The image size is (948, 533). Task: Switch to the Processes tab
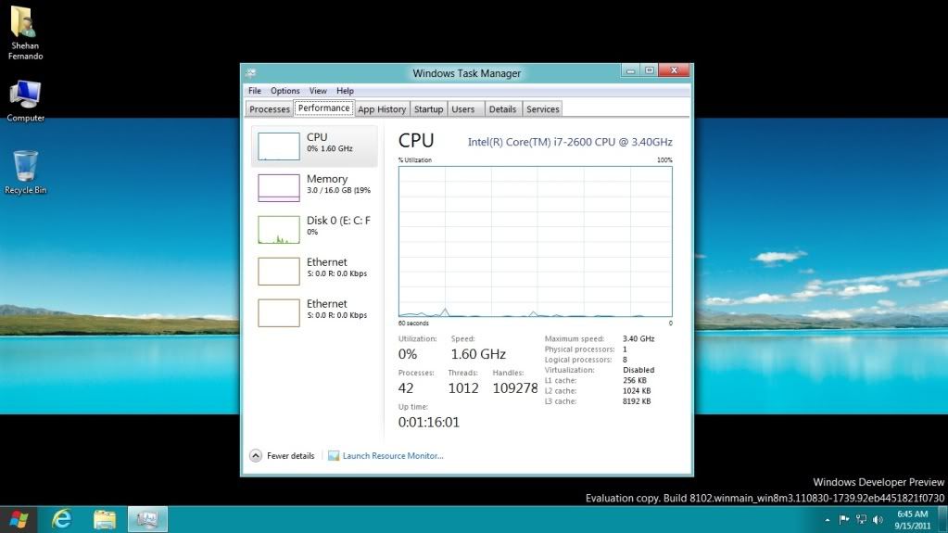[x=269, y=108]
